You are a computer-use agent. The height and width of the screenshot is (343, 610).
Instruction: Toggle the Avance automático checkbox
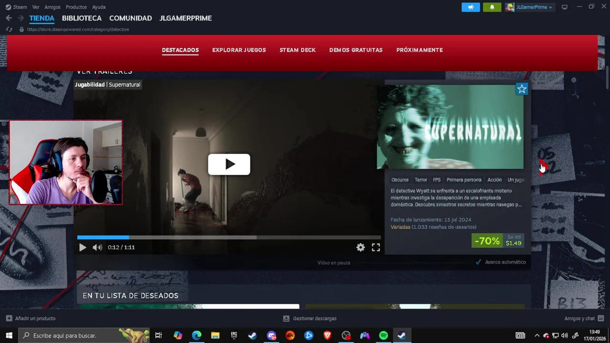[x=478, y=262]
